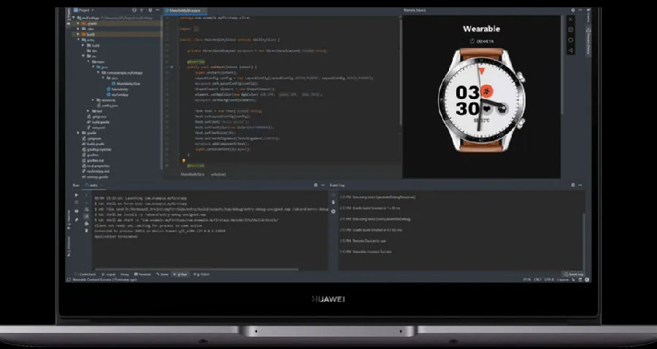Open the Terminal tool window
The width and height of the screenshot is (657, 349).
(141, 274)
